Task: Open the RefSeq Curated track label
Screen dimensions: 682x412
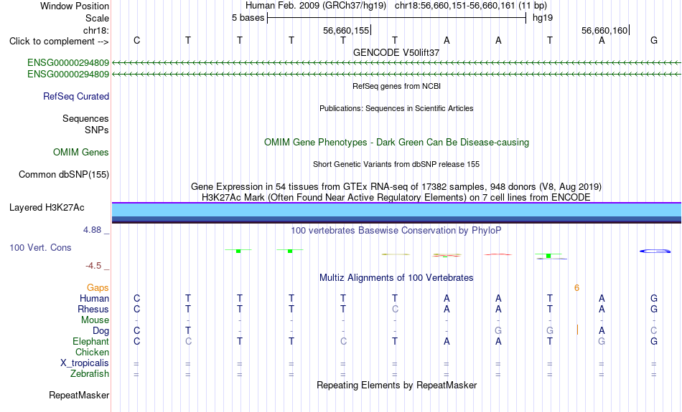Action: click(75, 97)
